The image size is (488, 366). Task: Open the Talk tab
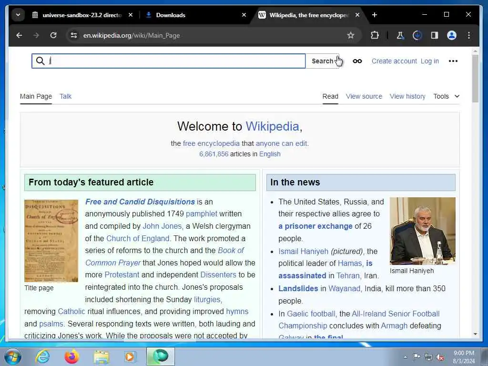click(65, 96)
